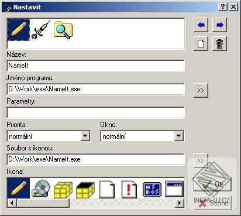Choose the red exclamation document icon

click(x=129, y=189)
